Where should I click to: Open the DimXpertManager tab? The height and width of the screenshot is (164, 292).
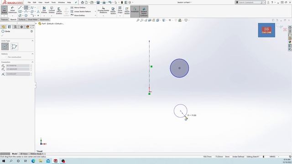(x=21, y=27)
